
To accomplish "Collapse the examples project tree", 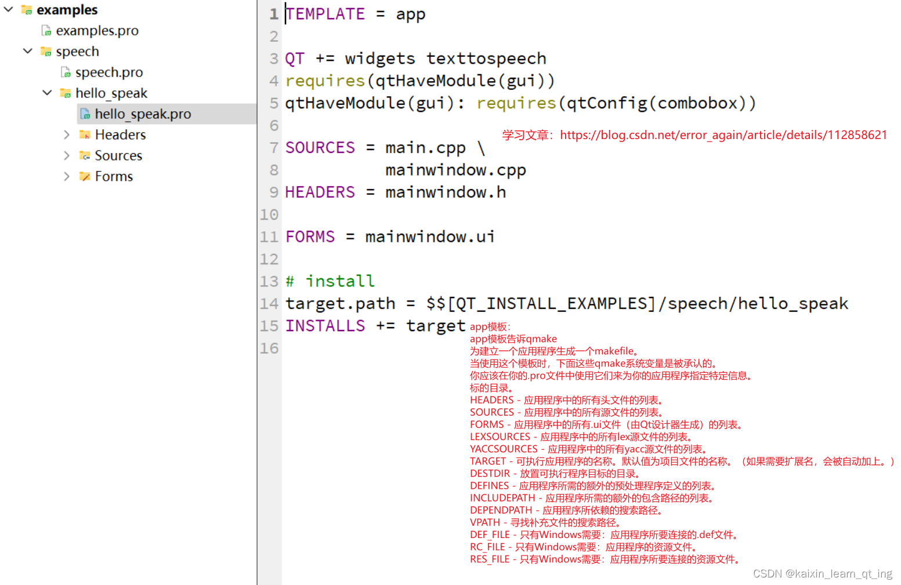I will 8,9.
